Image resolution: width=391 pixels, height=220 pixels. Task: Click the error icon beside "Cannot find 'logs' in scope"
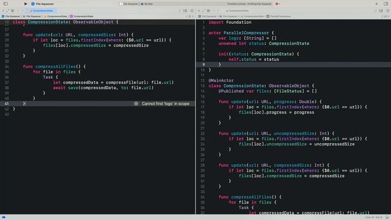coord(136,103)
